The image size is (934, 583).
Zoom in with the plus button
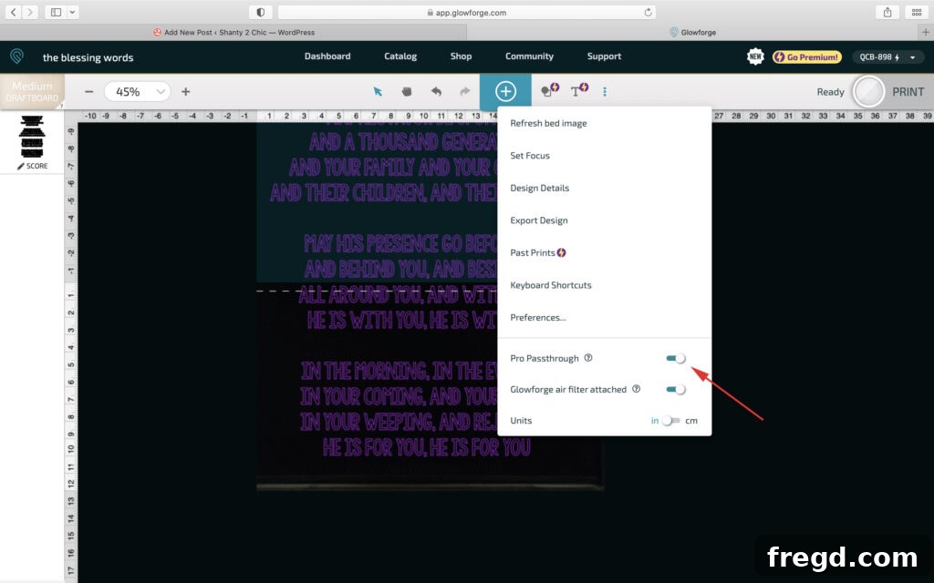click(x=186, y=92)
